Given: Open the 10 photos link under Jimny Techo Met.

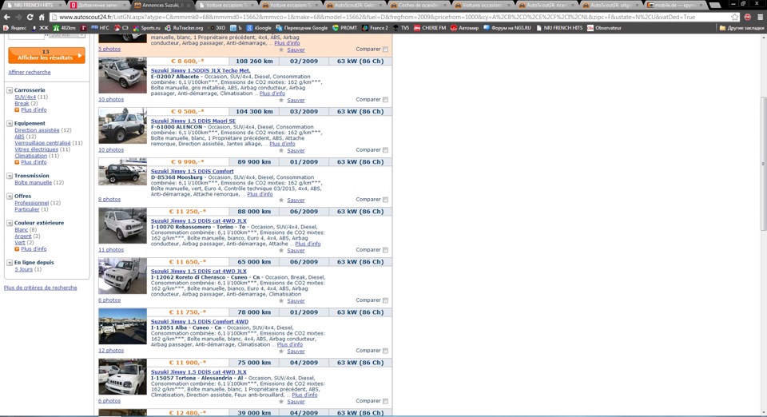Looking at the screenshot, I should 111,100.
